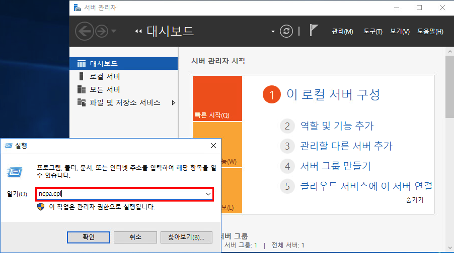Select 대시보드 in the sidebar
The width and height of the screenshot is (454, 253).
pos(124,63)
